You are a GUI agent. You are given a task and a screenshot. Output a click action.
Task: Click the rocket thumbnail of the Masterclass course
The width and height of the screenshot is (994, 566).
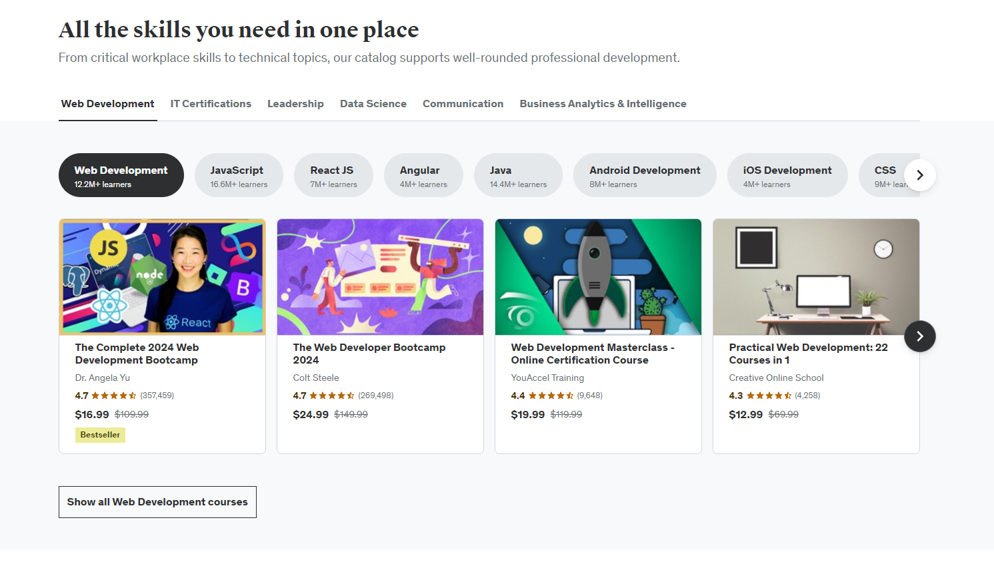[x=597, y=277]
